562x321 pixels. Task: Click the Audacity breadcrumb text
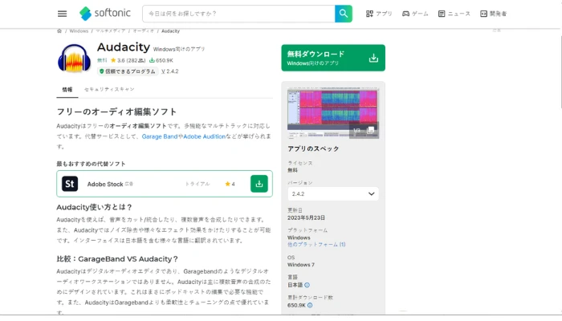click(x=170, y=31)
